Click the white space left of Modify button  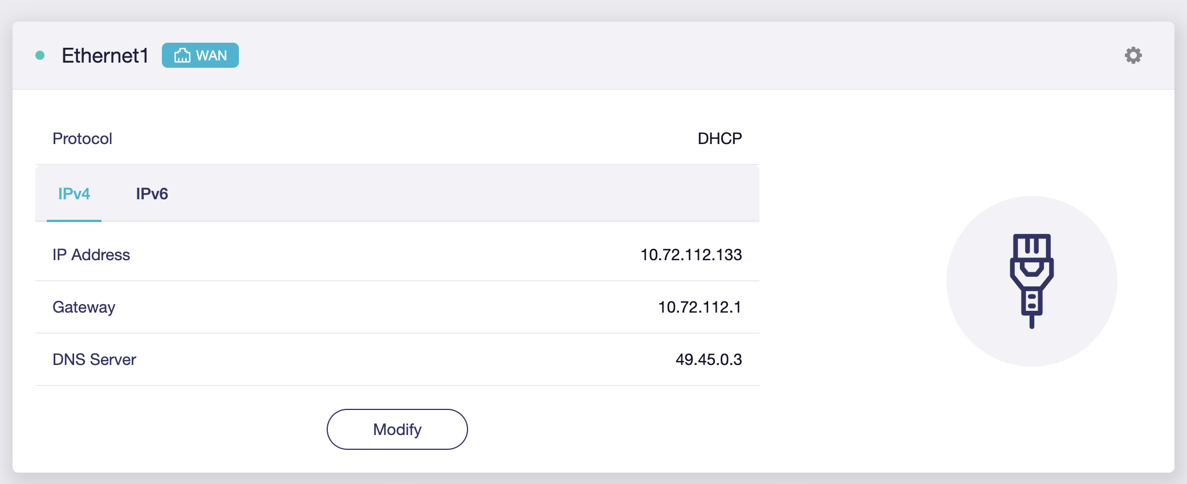pyautogui.click(x=171, y=429)
